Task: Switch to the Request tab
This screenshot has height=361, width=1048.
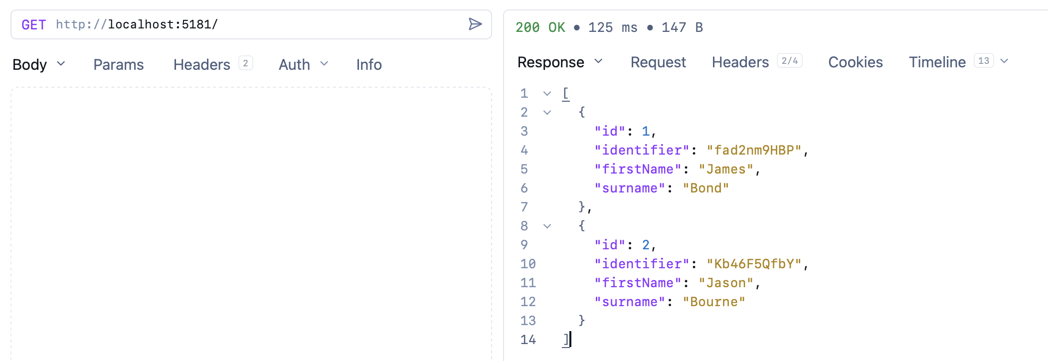Action: [x=658, y=62]
